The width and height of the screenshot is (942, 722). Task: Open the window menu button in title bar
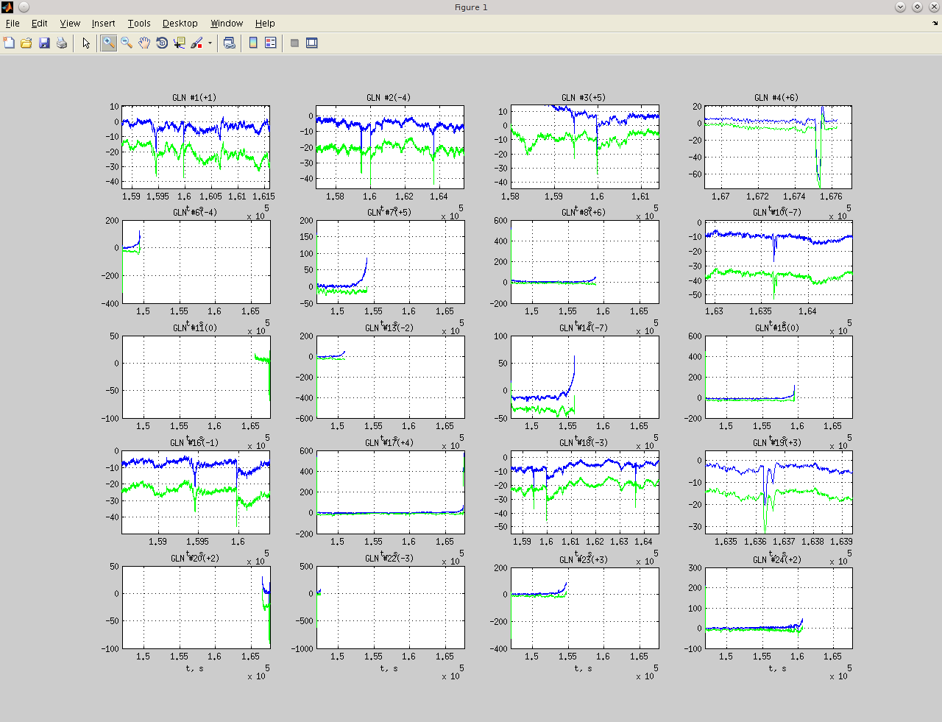(24, 7)
